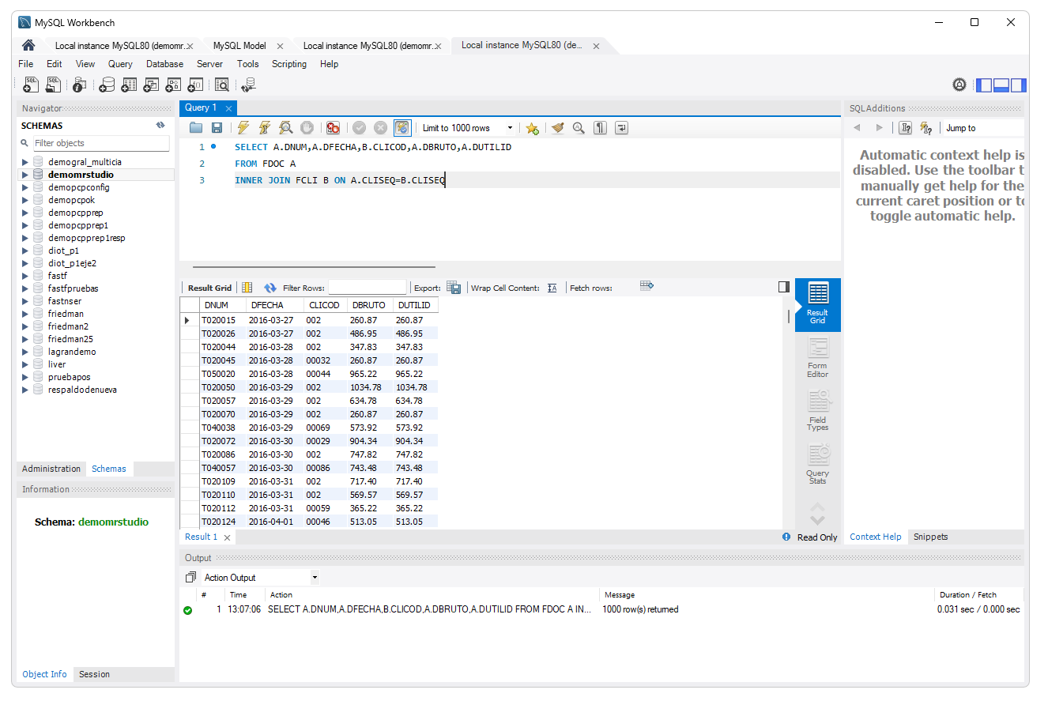Toggle word wrapping in editor
Image resolution: width=1048 pixels, height=701 pixels.
click(621, 127)
